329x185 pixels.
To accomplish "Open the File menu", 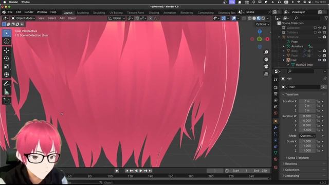I will click(10, 12).
